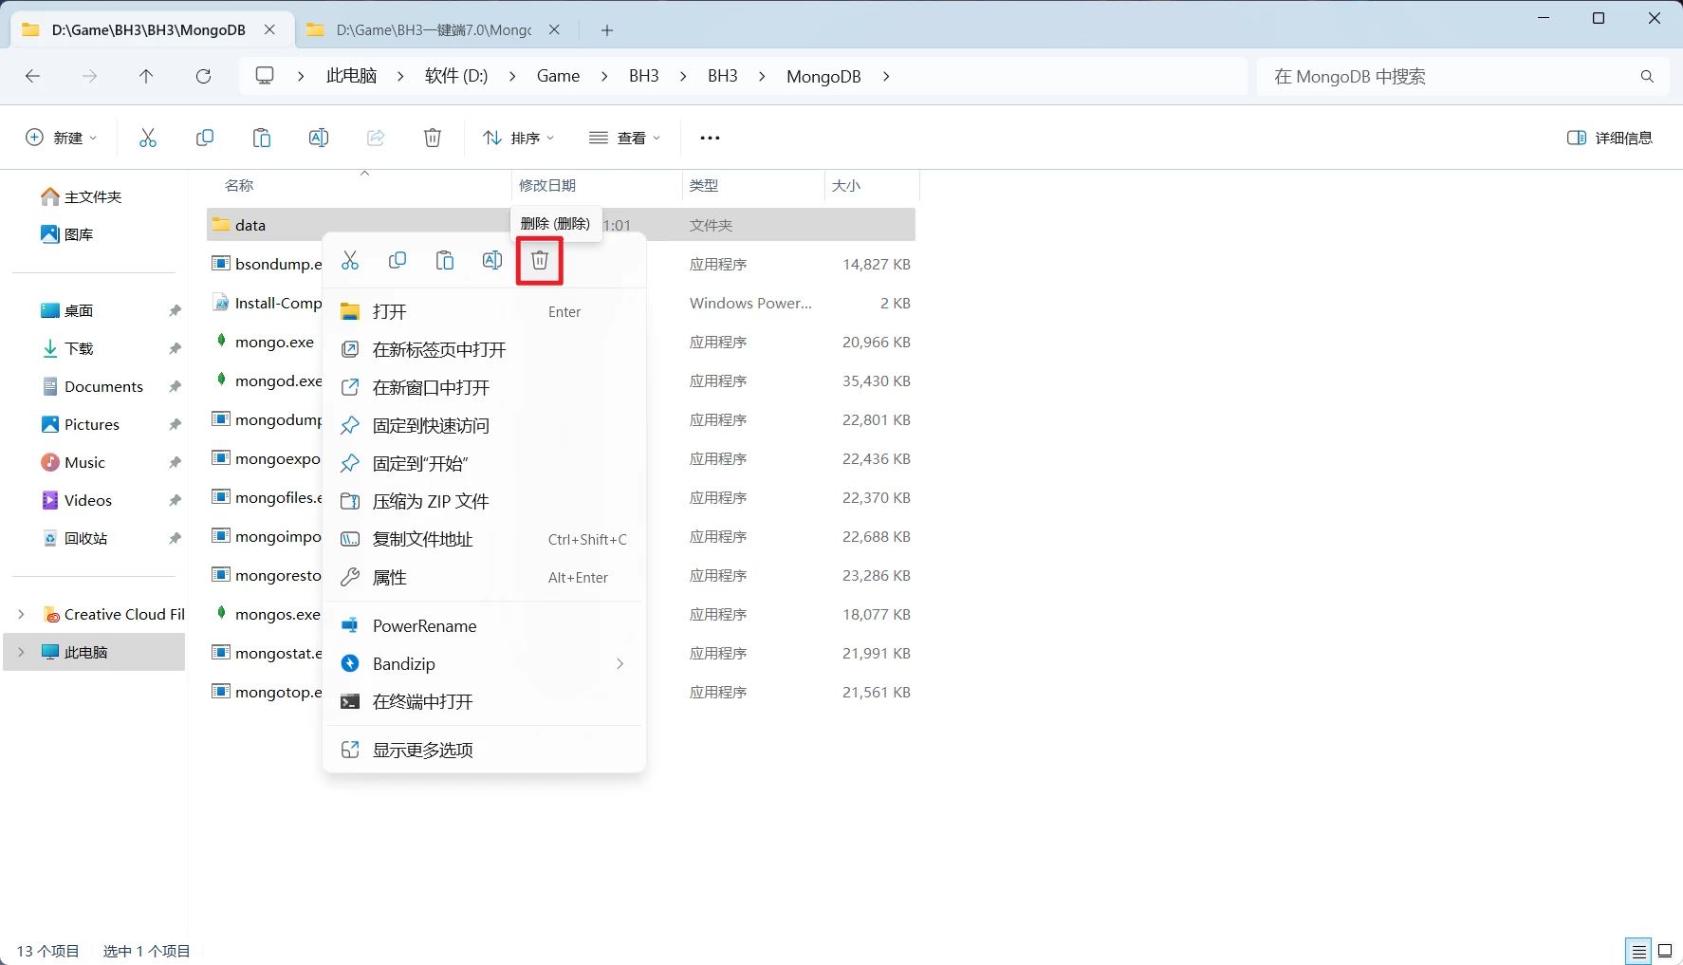Refresh the current folder view
The width and height of the screenshot is (1683, 965).
[x=203, y=77]
